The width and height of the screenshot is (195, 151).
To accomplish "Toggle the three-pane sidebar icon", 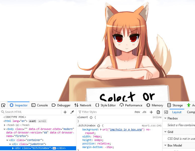I will [x=166, y=112].
